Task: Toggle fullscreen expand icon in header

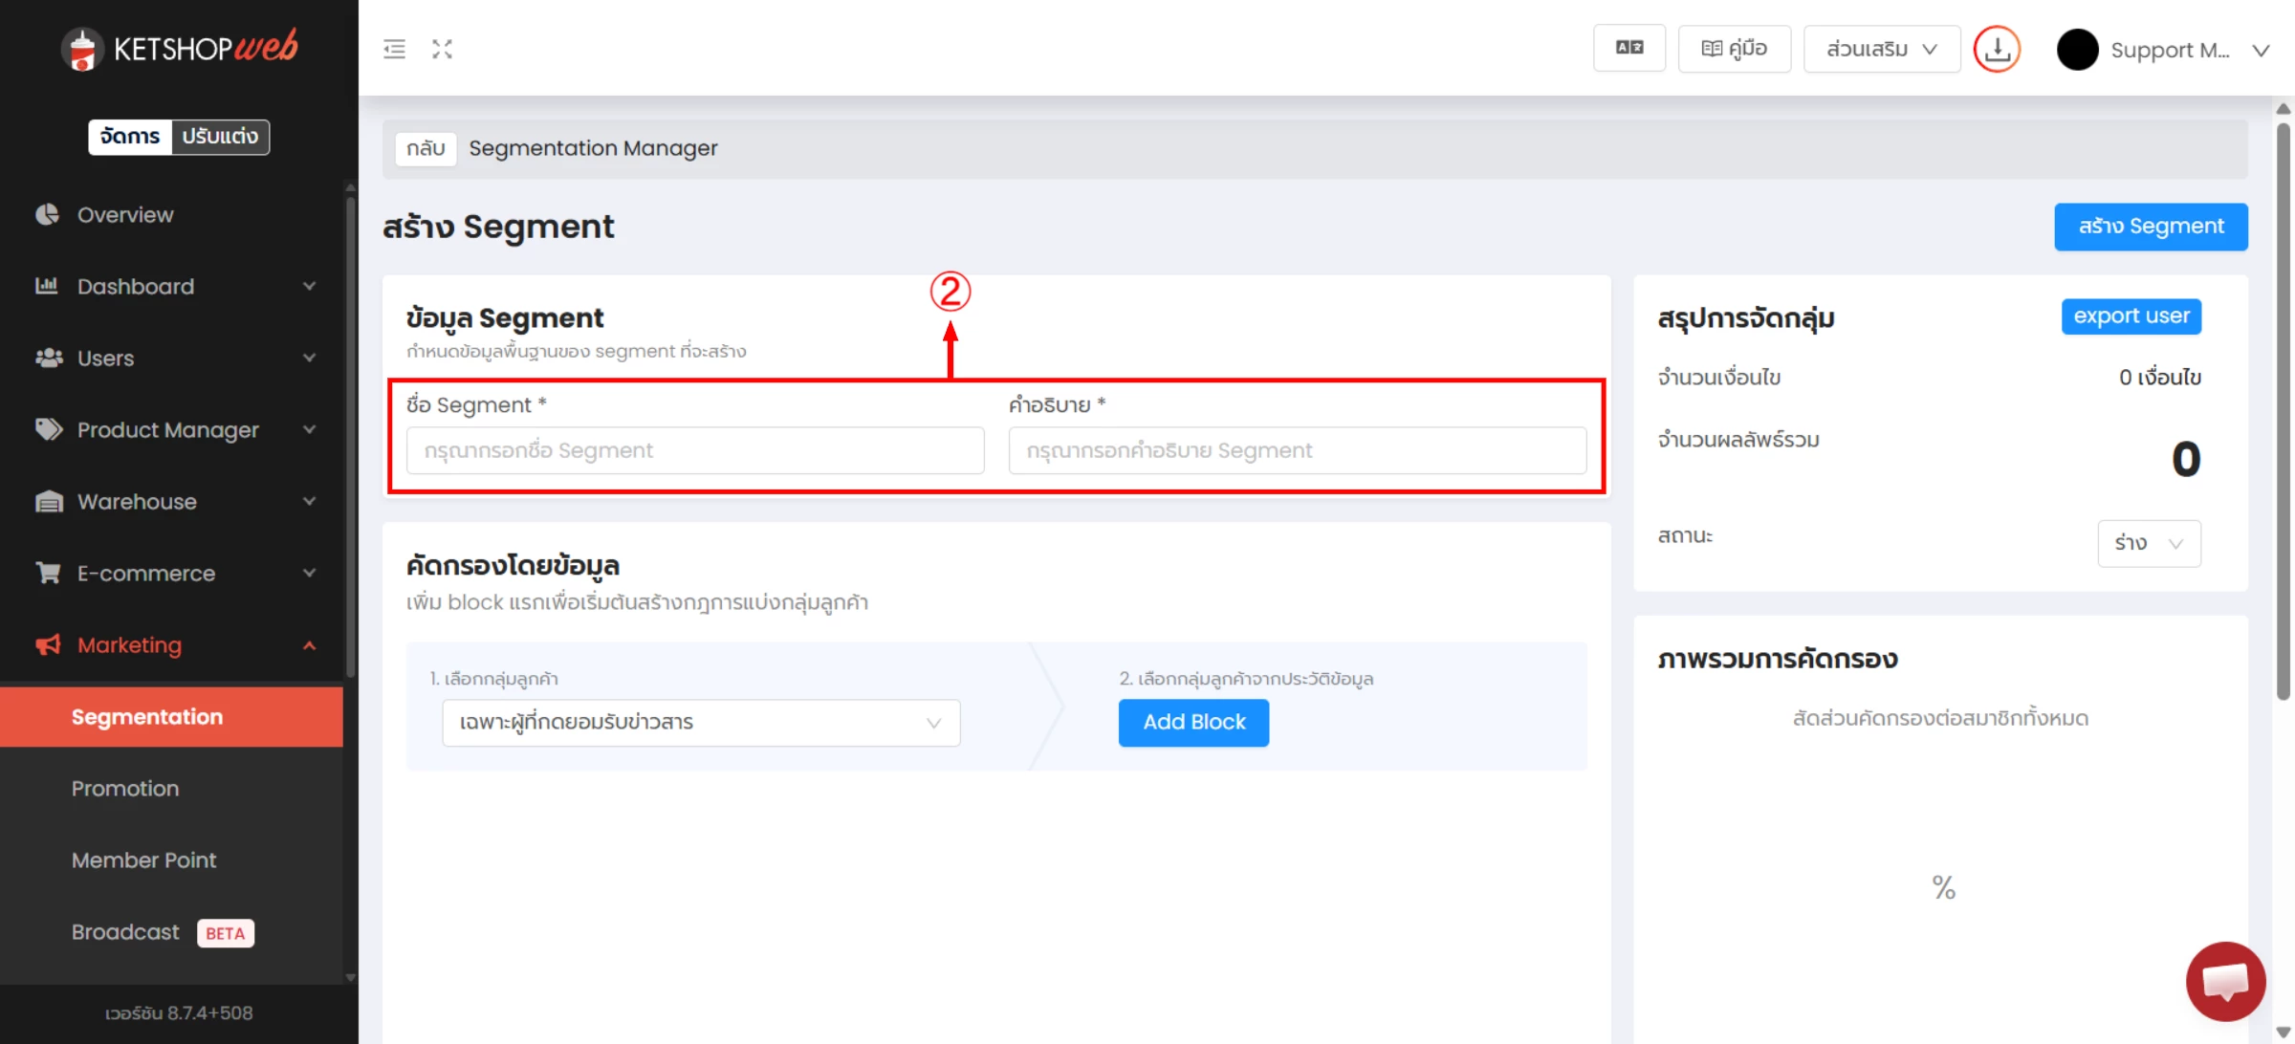Action: [x=442, y=49]
